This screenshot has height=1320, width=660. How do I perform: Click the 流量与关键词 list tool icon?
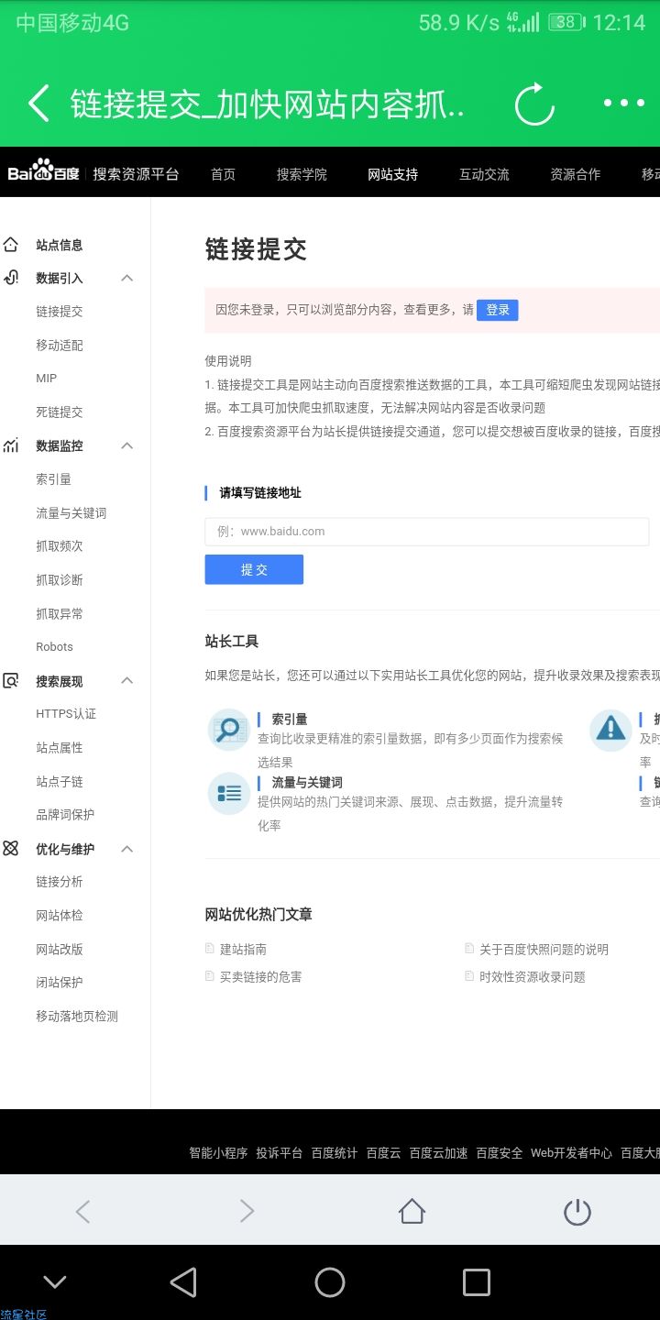coord(228,793)
